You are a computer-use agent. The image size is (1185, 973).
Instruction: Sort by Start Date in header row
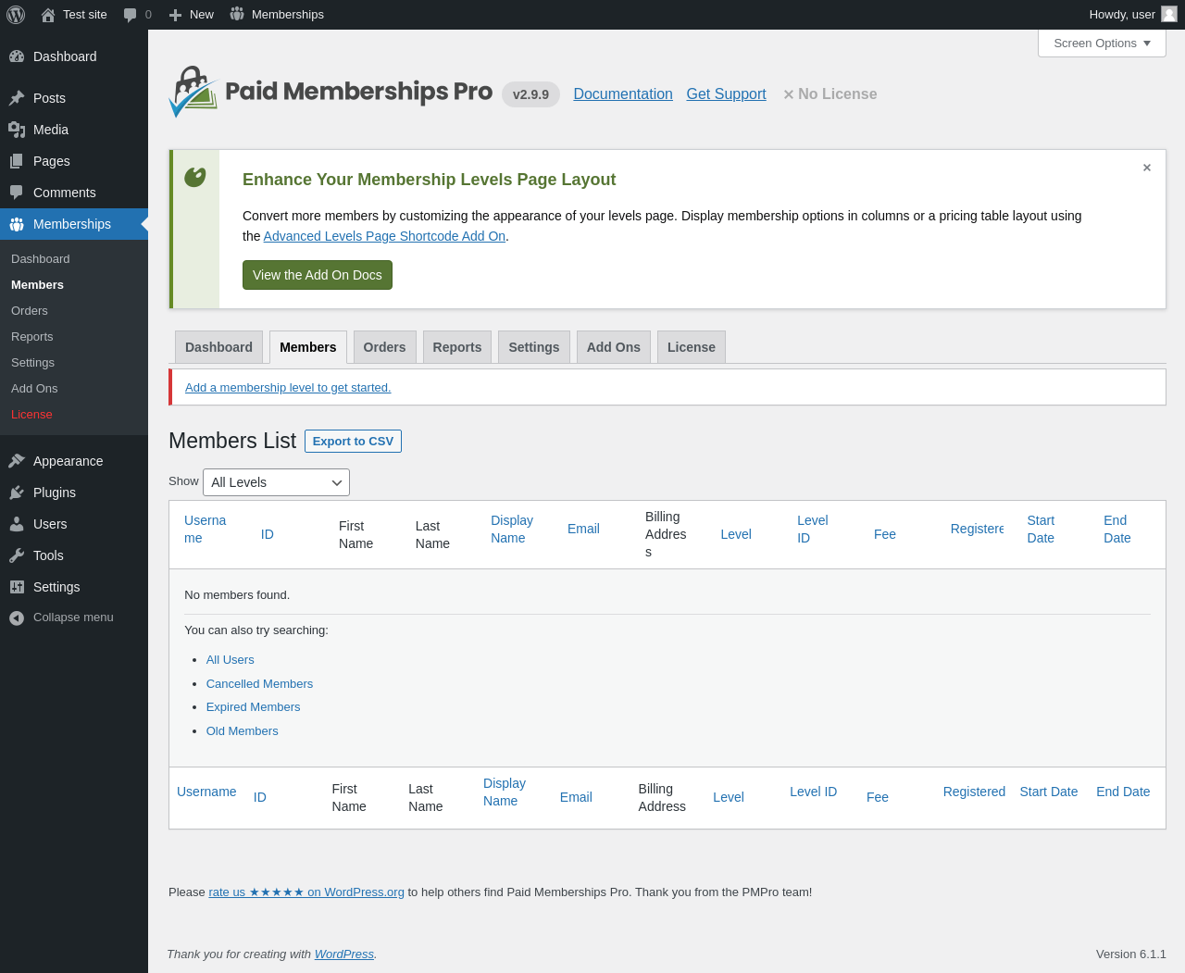pos(1041,530)
